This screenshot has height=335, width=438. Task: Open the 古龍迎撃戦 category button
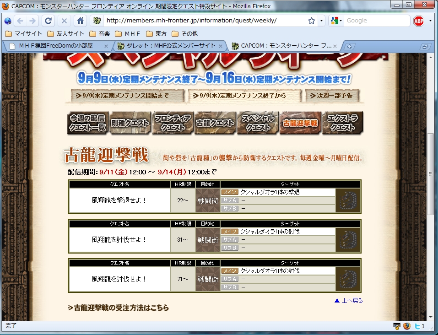300,123
